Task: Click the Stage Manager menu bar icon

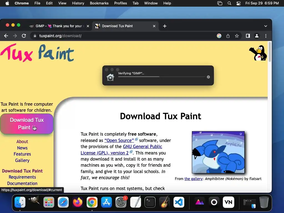Action: 220,3
